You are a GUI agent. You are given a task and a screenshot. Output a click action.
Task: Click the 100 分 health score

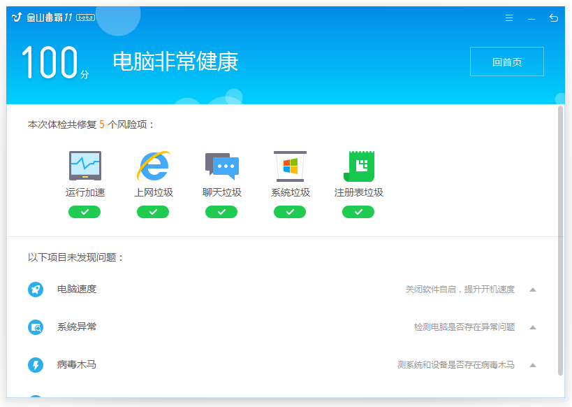(x=55, y=62)
